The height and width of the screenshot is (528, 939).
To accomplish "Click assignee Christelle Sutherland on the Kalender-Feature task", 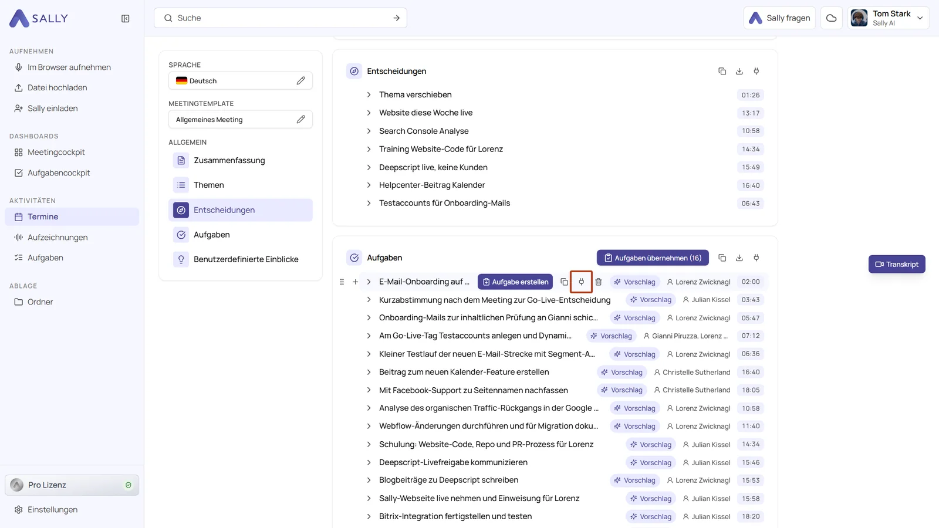I will [x=693, y=373].
